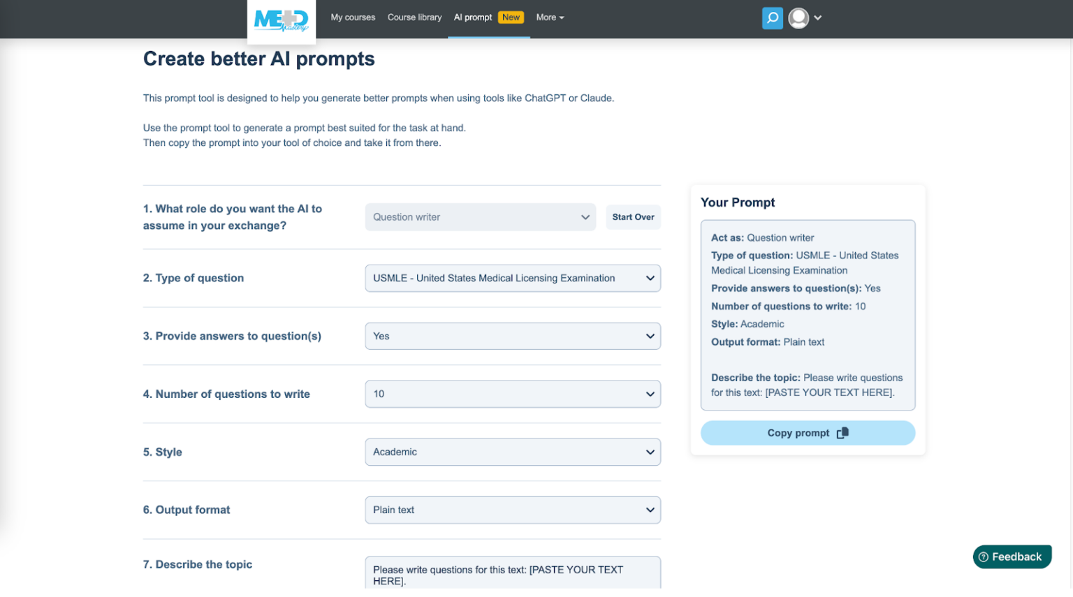
Task: Click into the Describe the topic text field
Action: 512,574
